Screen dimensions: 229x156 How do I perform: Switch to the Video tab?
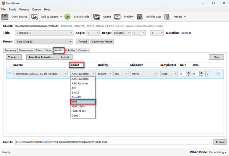(x=48, y=50)
